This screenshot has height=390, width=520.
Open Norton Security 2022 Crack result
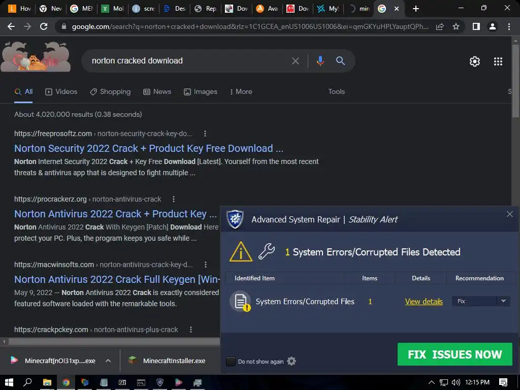(149, 148)
